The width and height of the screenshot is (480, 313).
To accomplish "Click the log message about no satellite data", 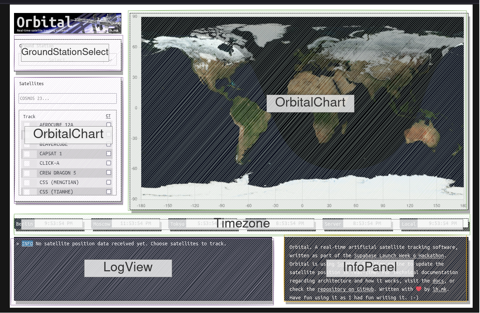I will [131, 243].
